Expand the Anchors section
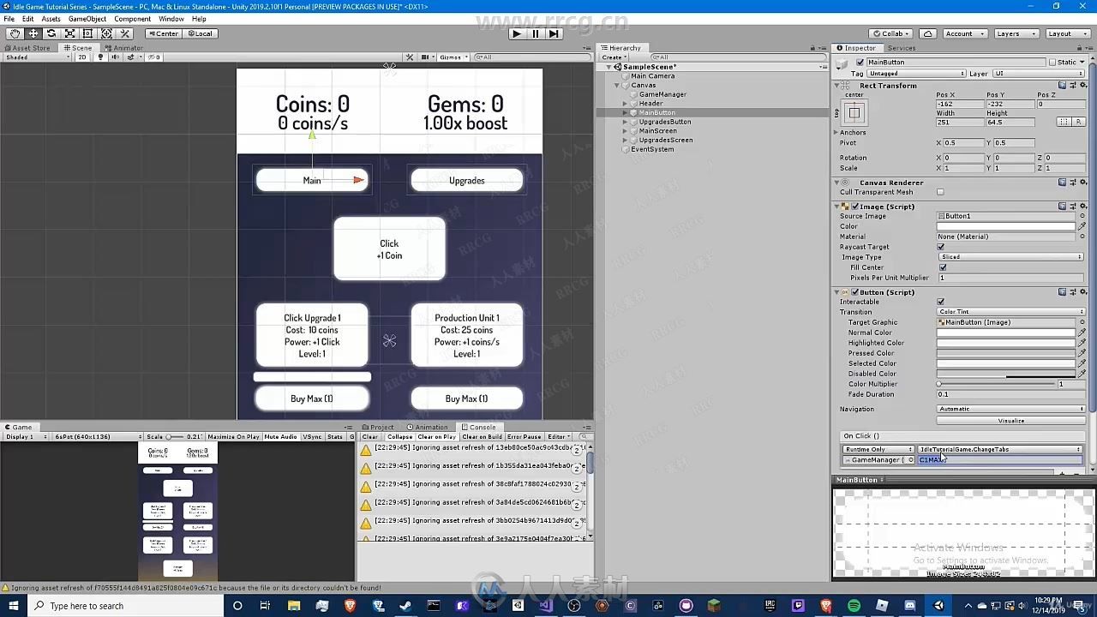 coord(836,133)
